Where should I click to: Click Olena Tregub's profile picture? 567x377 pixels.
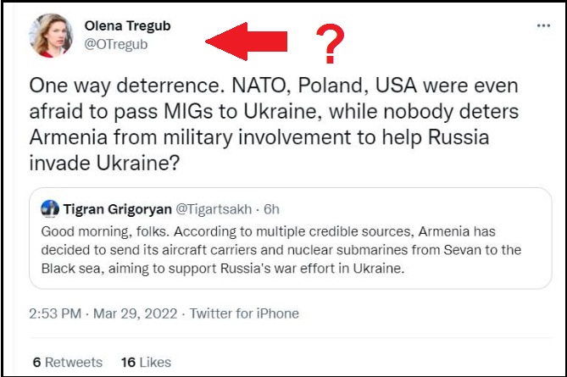51,36
